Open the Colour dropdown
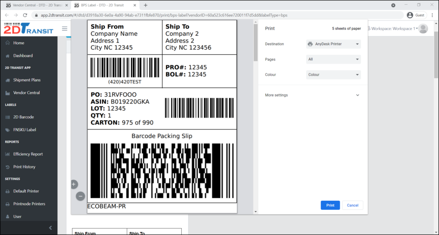This screenshot has width=439, height=235. 333,75
